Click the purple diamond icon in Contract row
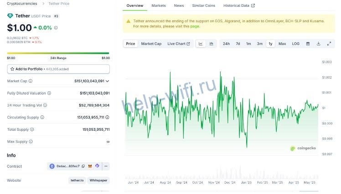 97,166
